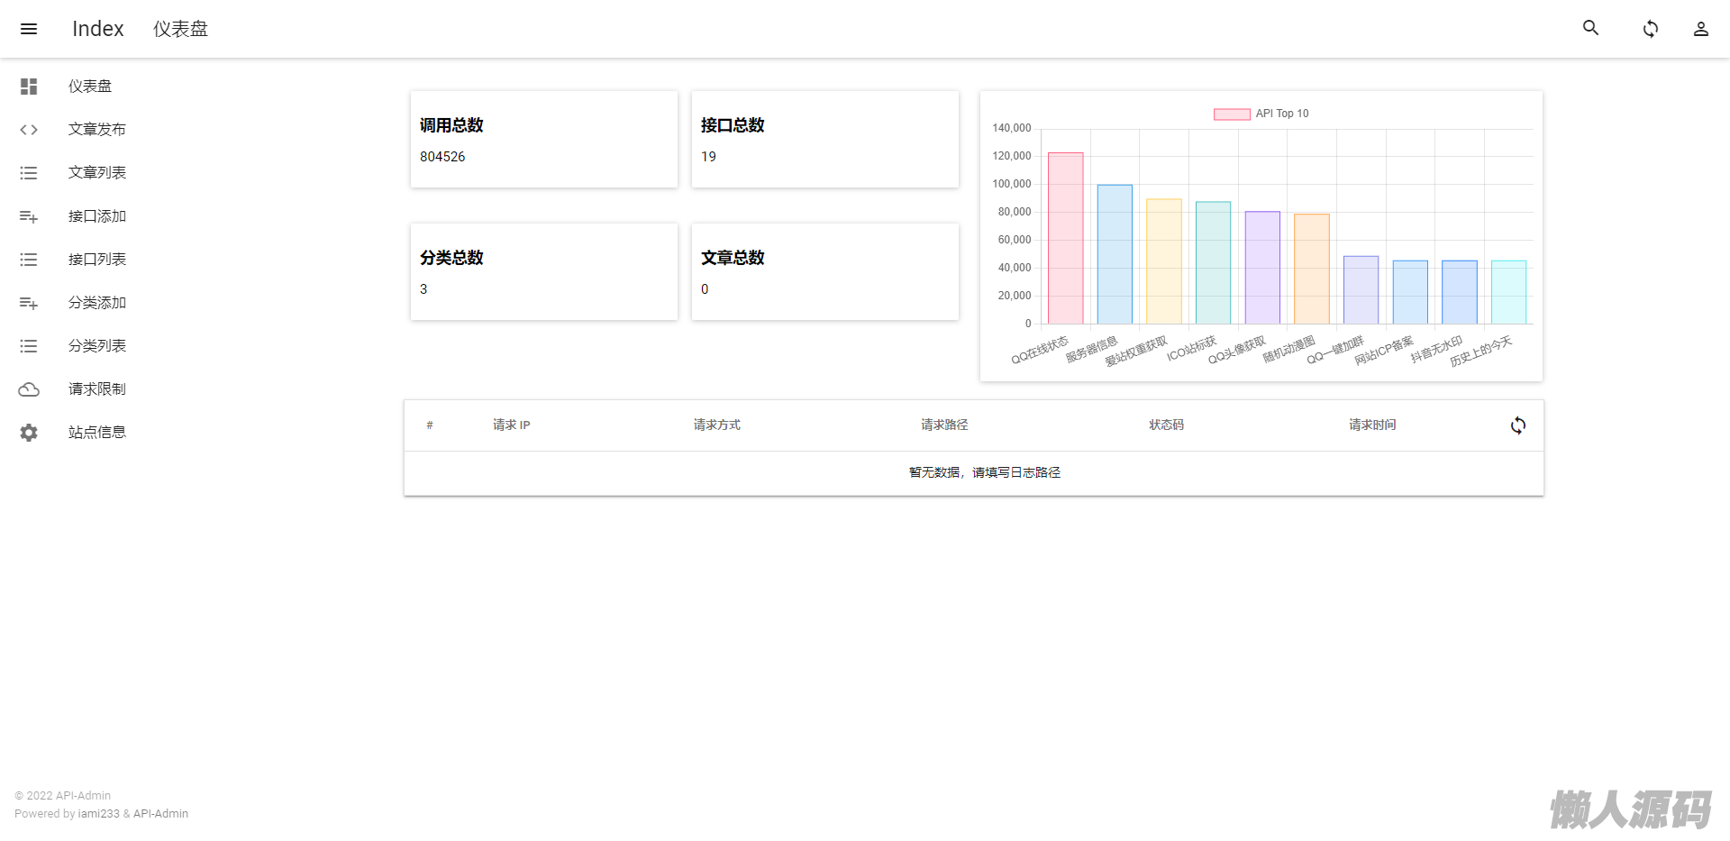
Task: Select 接口列表 from the sidebar
Action: click(x=97, y=260)
